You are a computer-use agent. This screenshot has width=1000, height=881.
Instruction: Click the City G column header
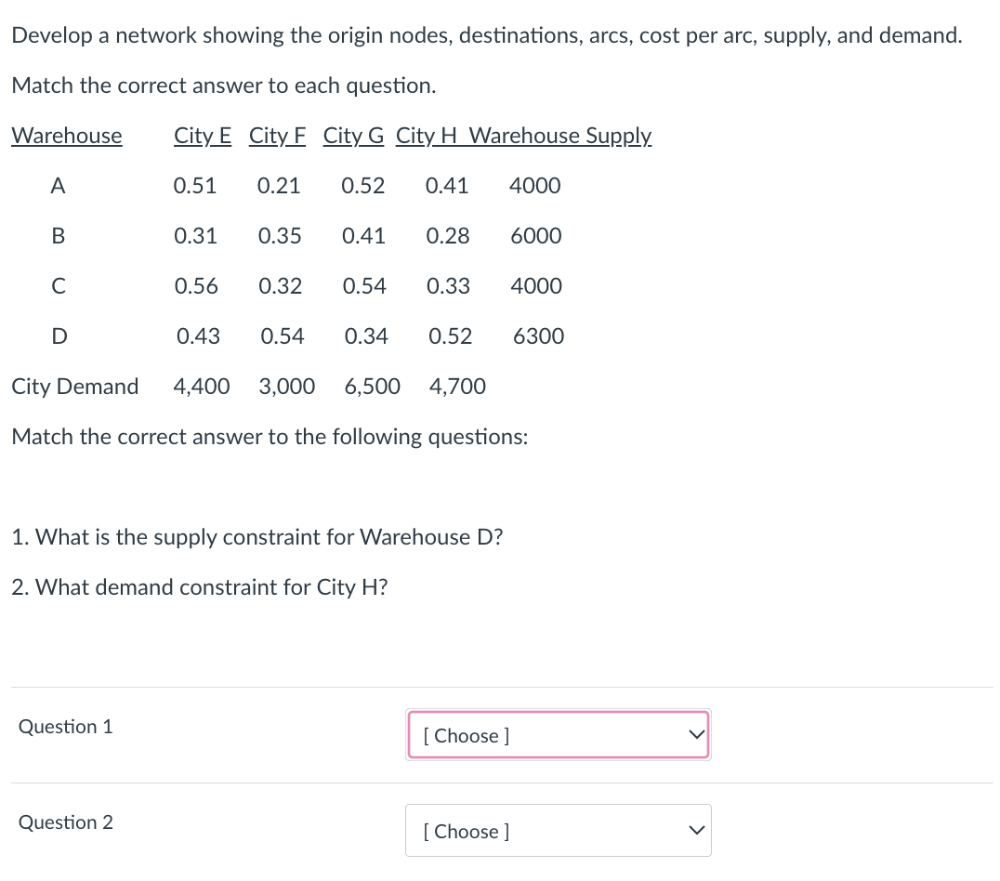tap(352, 136)
